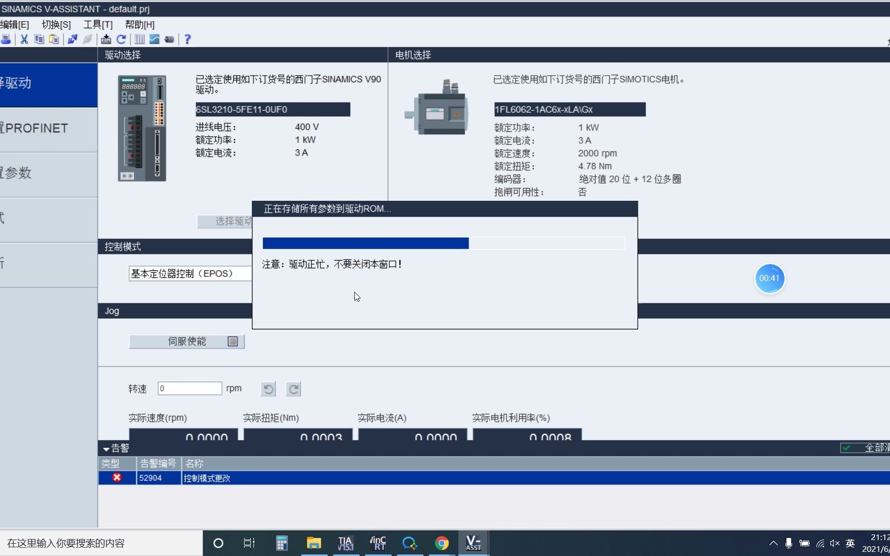Open the Switch [S] menu
Viewport: 890px width, 556px height.
(x=56, y=25)
